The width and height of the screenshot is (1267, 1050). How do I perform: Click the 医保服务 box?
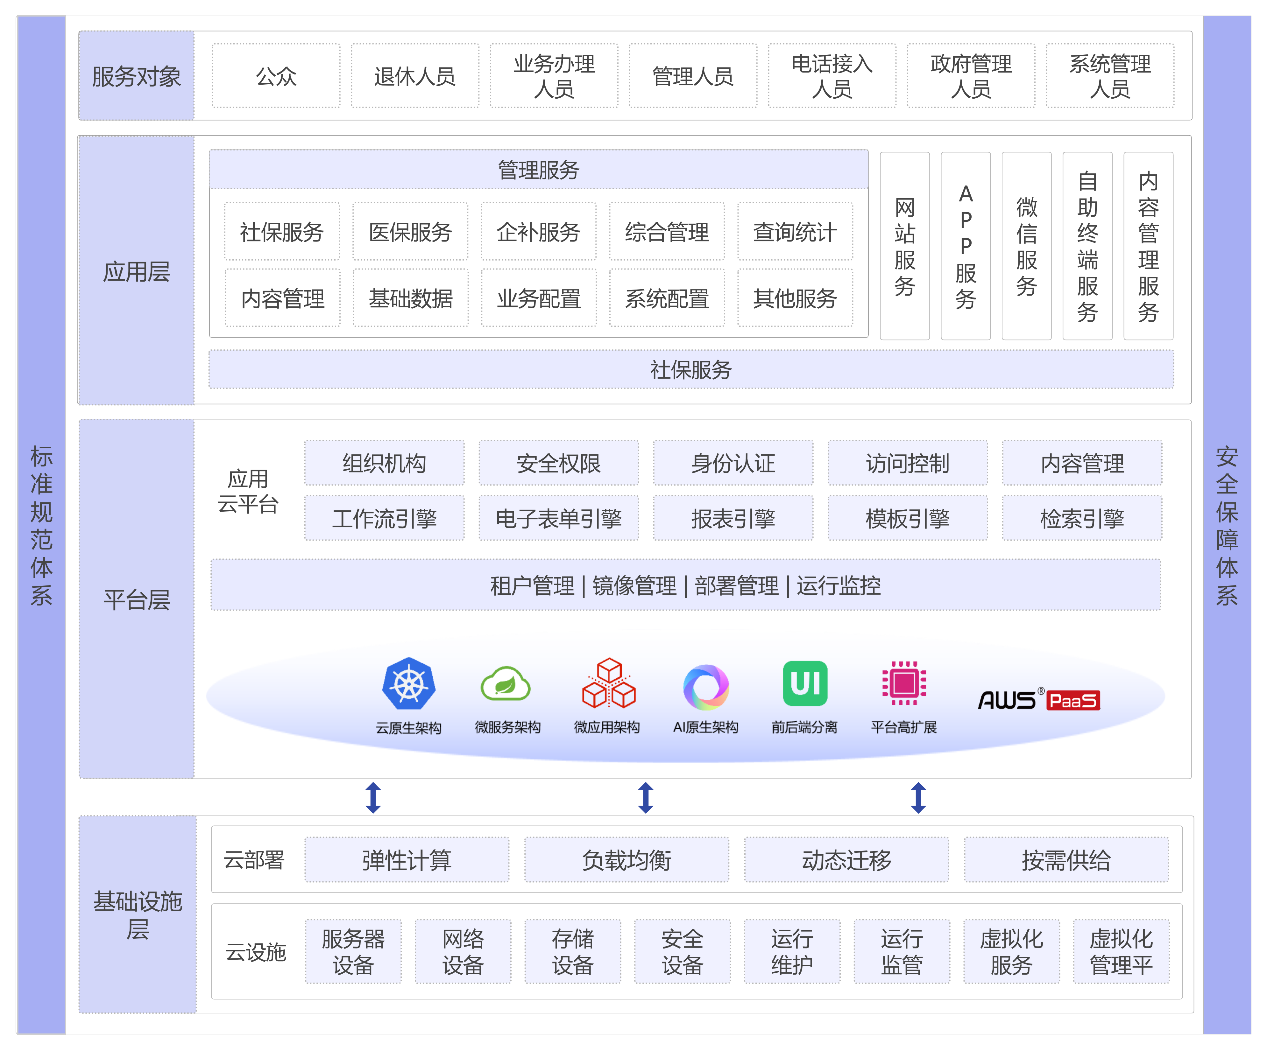click(410, 232)
